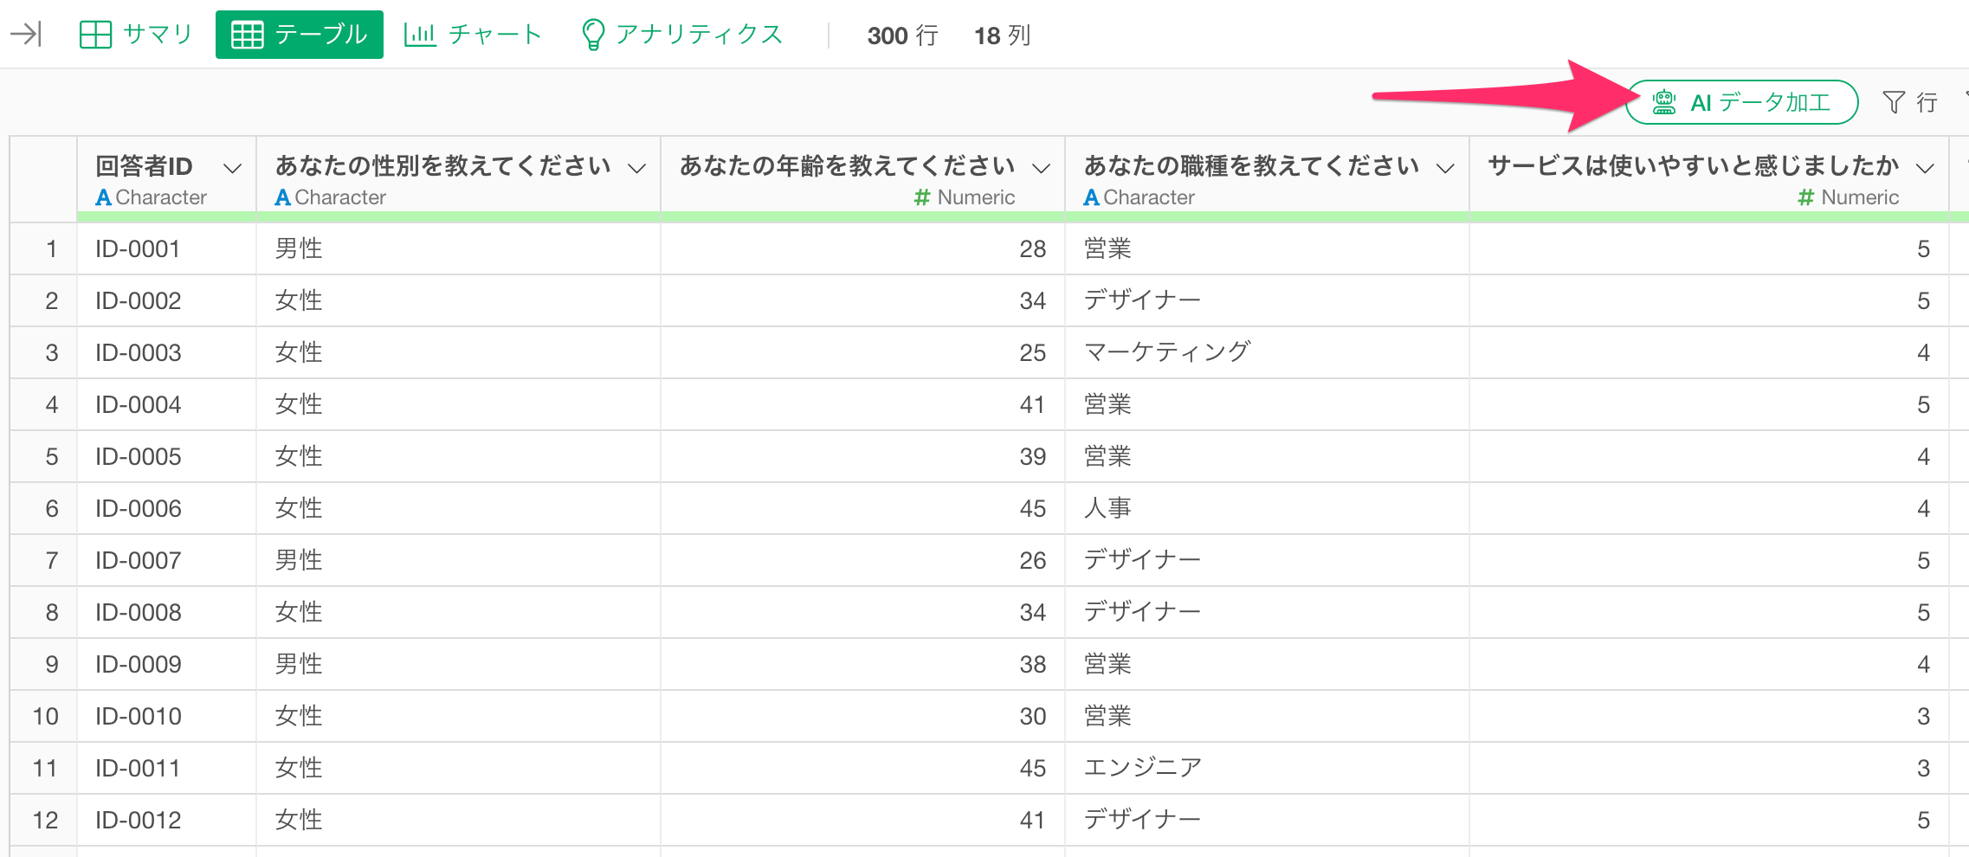Click the robot icon for AI data processing
1969x857 pixels.
pyautogui.click(x=1663, y=102)
